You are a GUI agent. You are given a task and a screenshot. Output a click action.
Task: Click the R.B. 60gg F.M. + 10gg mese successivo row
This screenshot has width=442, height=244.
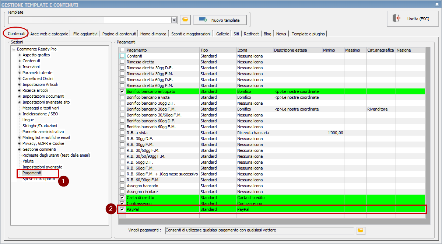[x=272, y=174]
